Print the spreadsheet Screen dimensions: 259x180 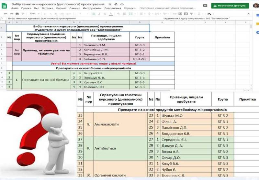(x=17, y=14)
